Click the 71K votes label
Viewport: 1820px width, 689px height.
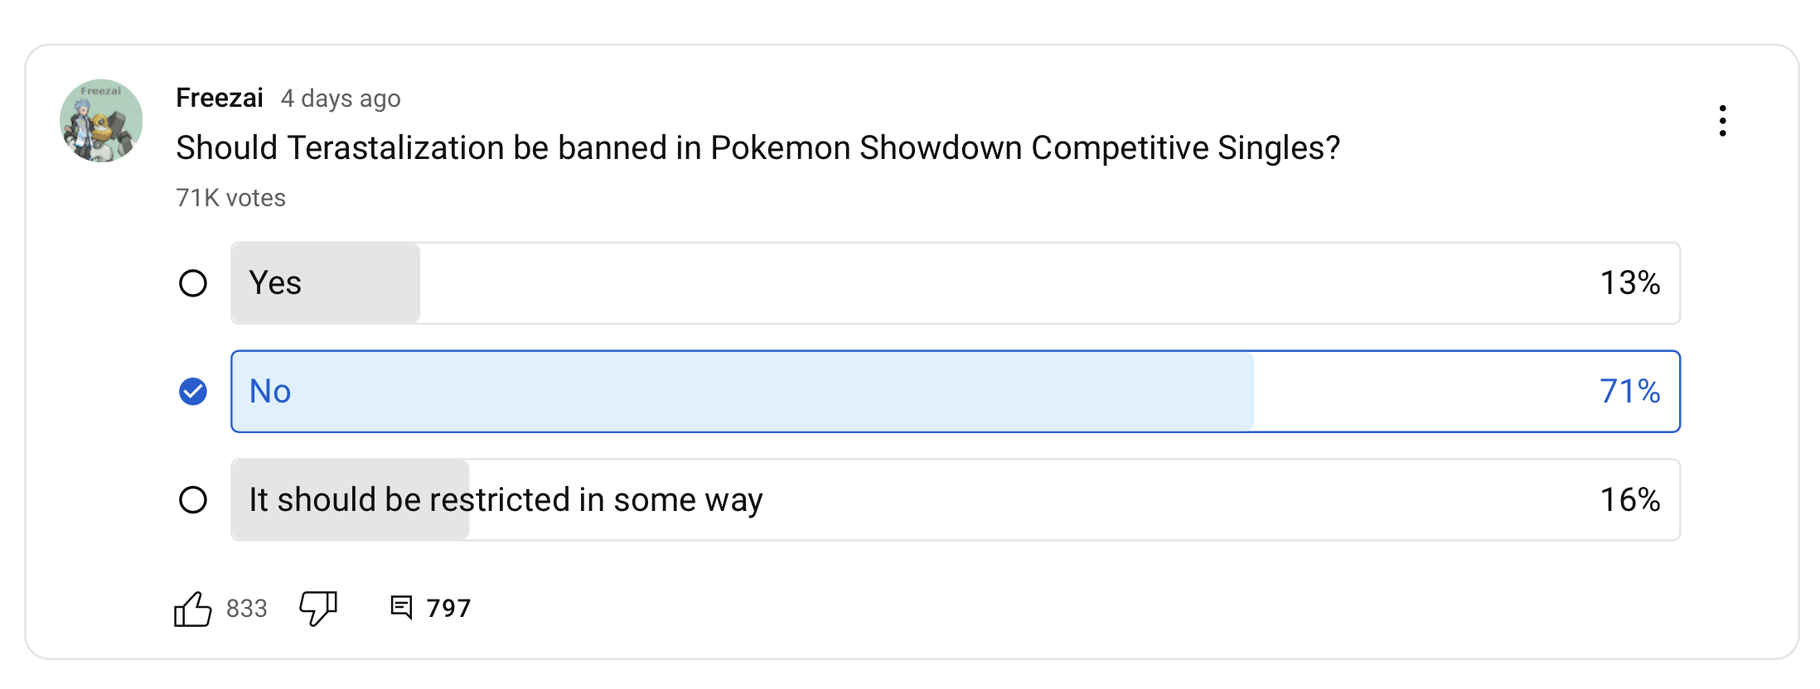click(230, 198)
